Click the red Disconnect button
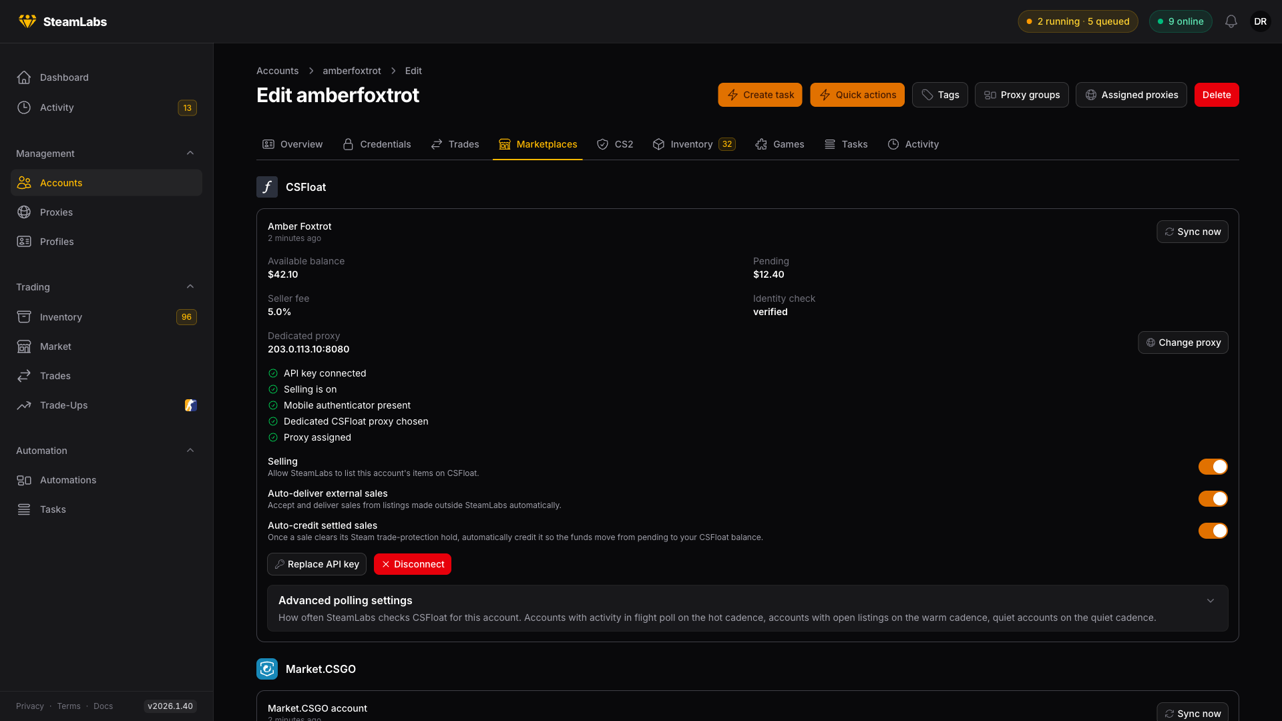 (413, 564)
